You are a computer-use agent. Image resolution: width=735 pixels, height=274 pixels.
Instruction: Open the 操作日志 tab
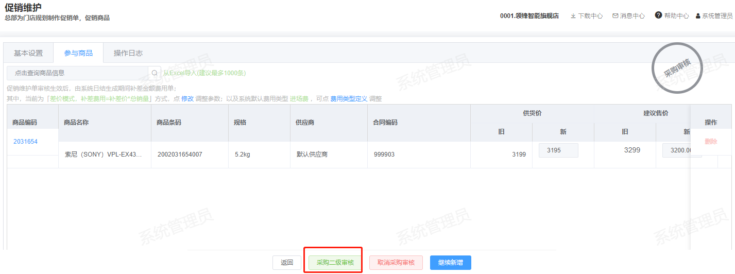[128, 53]
